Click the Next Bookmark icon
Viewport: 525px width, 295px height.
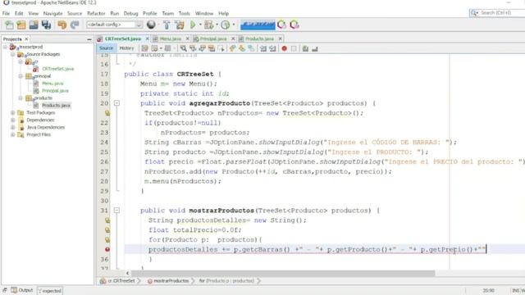[x=241, y=48]
